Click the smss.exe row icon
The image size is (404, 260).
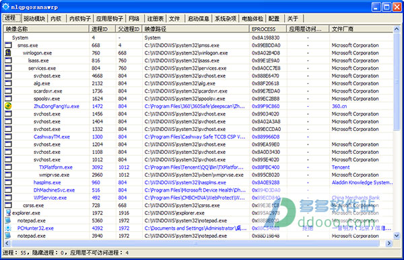pos(8,45)
